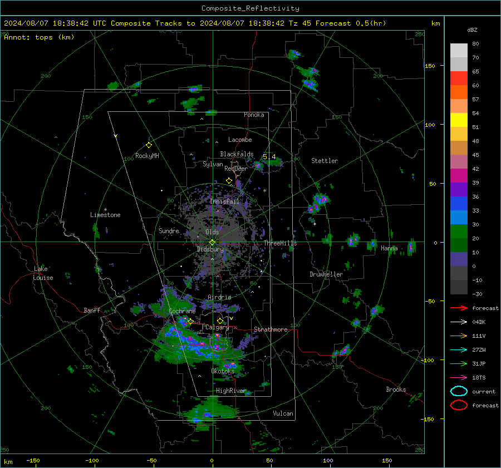The height and width of the screenshot is (468, 501).
Task: Click the red forecast arrow in legend
Action: tap(459, 308)
